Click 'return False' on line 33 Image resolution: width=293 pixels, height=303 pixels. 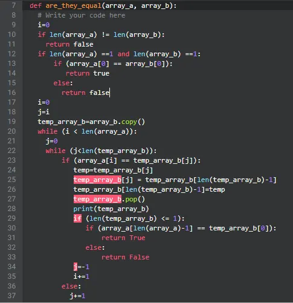(x=125, y=257)
